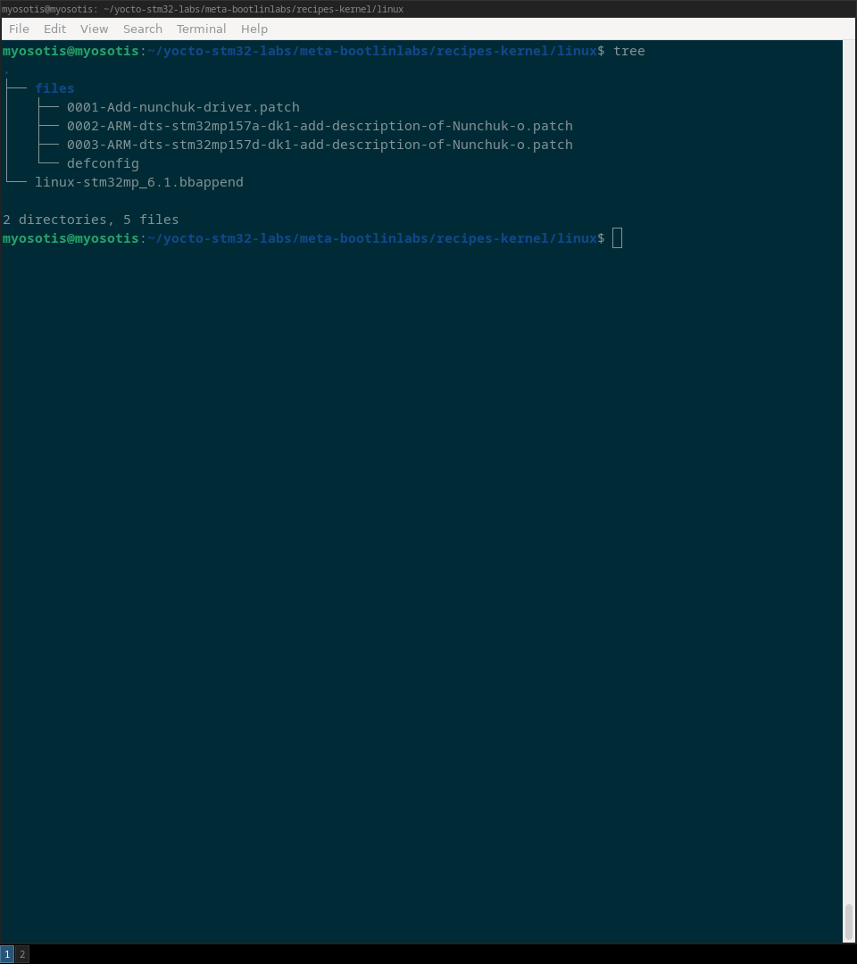
Task: Open the Terminal menu
Action: pos(201,29)
